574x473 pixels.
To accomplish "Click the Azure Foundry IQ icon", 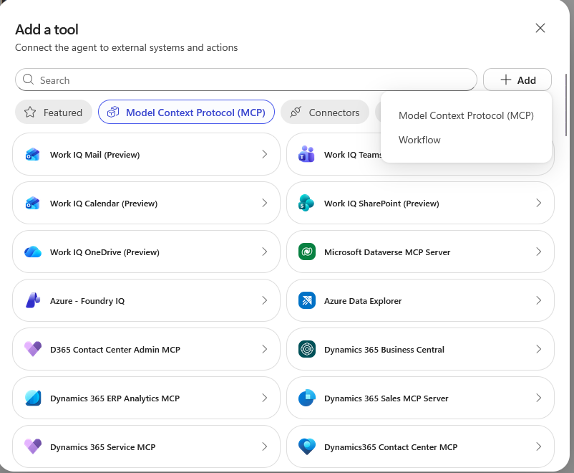I will pyautogui.click(x=33, y=301).
